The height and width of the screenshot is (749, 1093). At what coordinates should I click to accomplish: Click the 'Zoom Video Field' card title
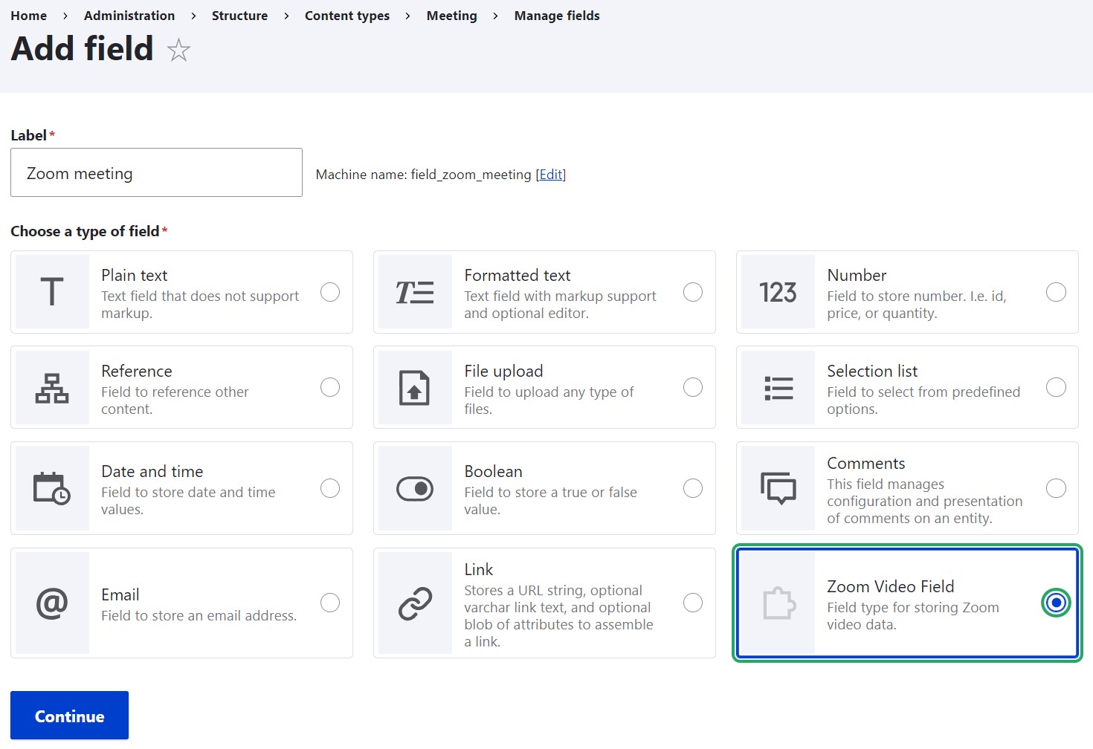(x=891, y=586)
